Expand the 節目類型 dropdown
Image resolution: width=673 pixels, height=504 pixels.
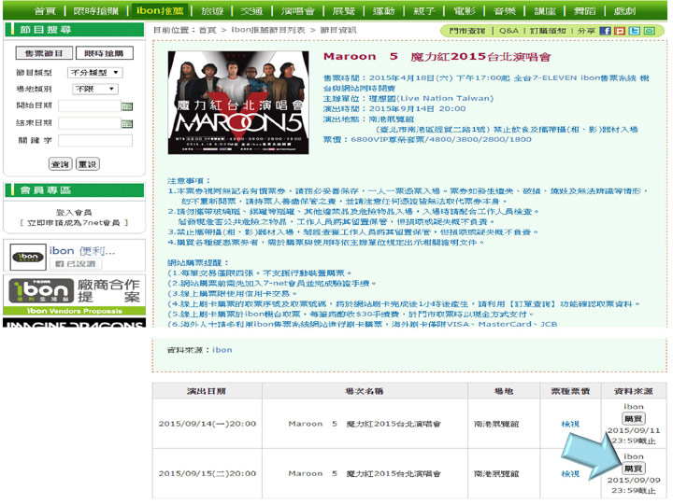[x=95, y=72]
